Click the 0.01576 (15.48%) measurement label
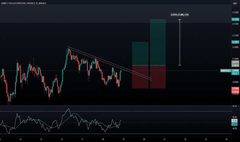The height and width of the screenshot is (142, 240). tap(179, 15)
